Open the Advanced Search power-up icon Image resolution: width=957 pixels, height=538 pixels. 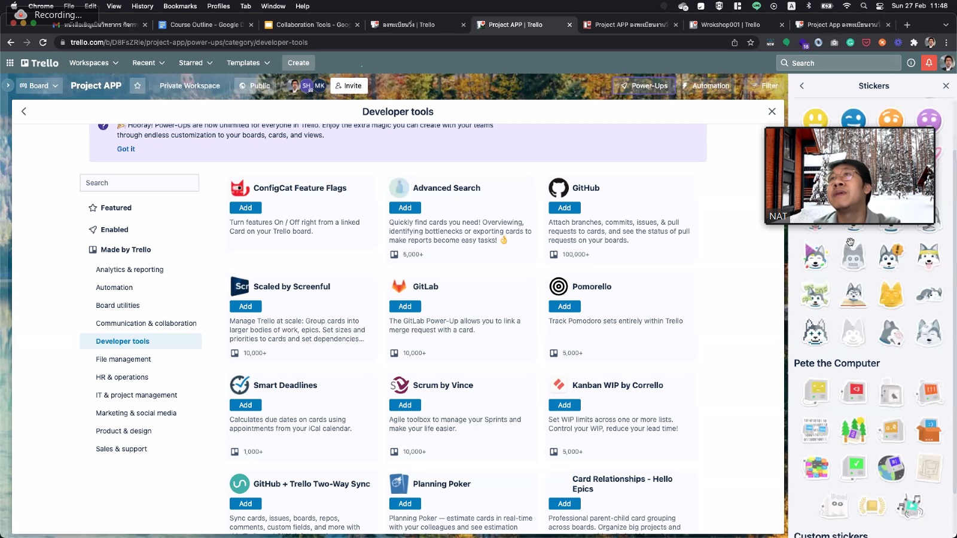(399, 188)
